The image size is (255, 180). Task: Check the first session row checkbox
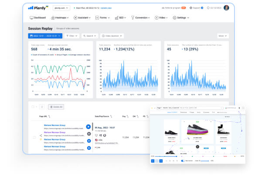click(34, 137)
